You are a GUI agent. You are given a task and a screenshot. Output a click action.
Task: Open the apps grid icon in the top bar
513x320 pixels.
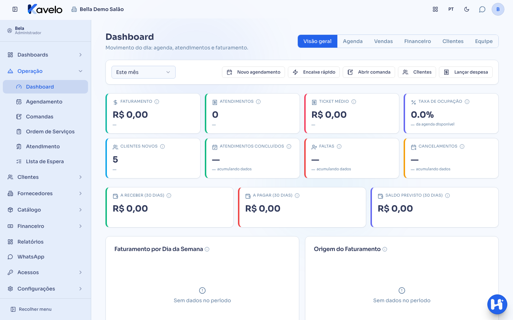point(435,9)
